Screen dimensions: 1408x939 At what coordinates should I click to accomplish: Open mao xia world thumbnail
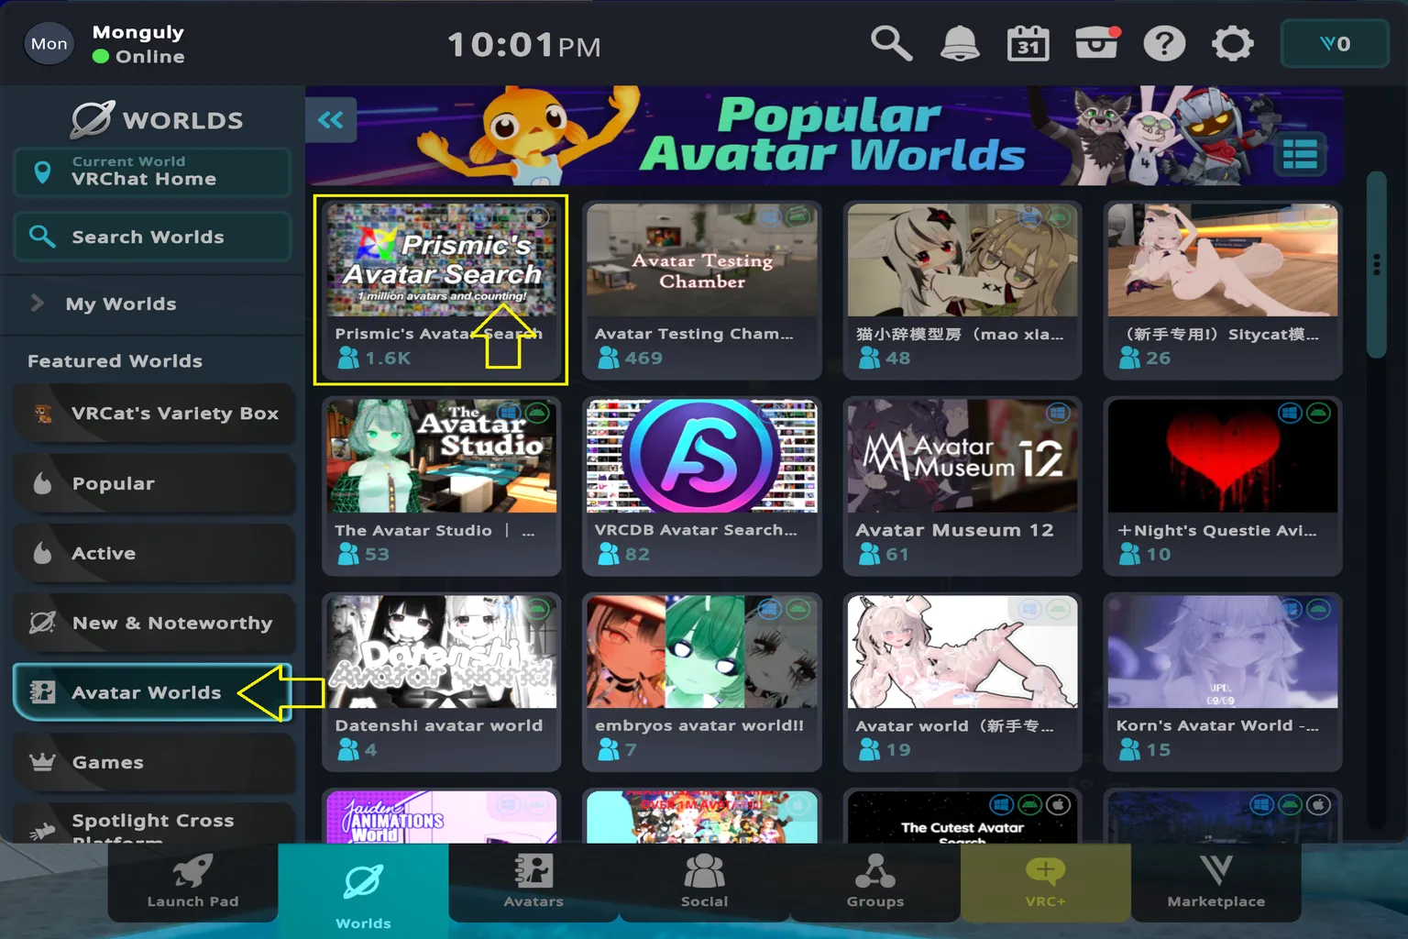point(962,260)
